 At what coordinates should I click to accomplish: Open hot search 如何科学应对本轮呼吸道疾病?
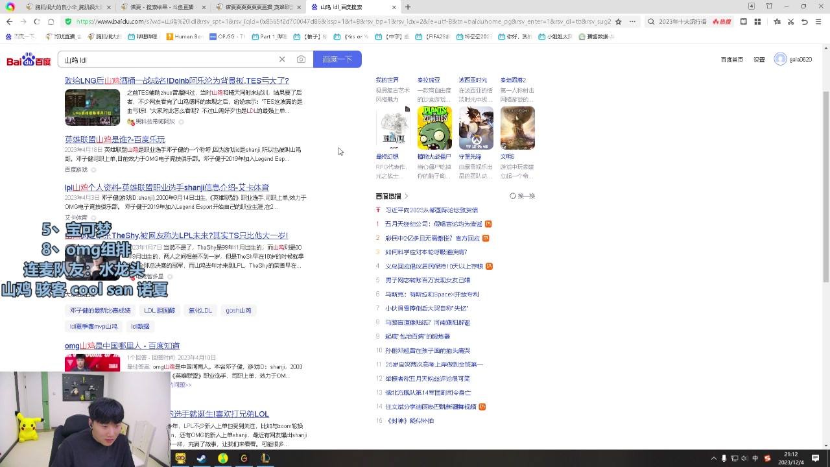coord(426,252)
